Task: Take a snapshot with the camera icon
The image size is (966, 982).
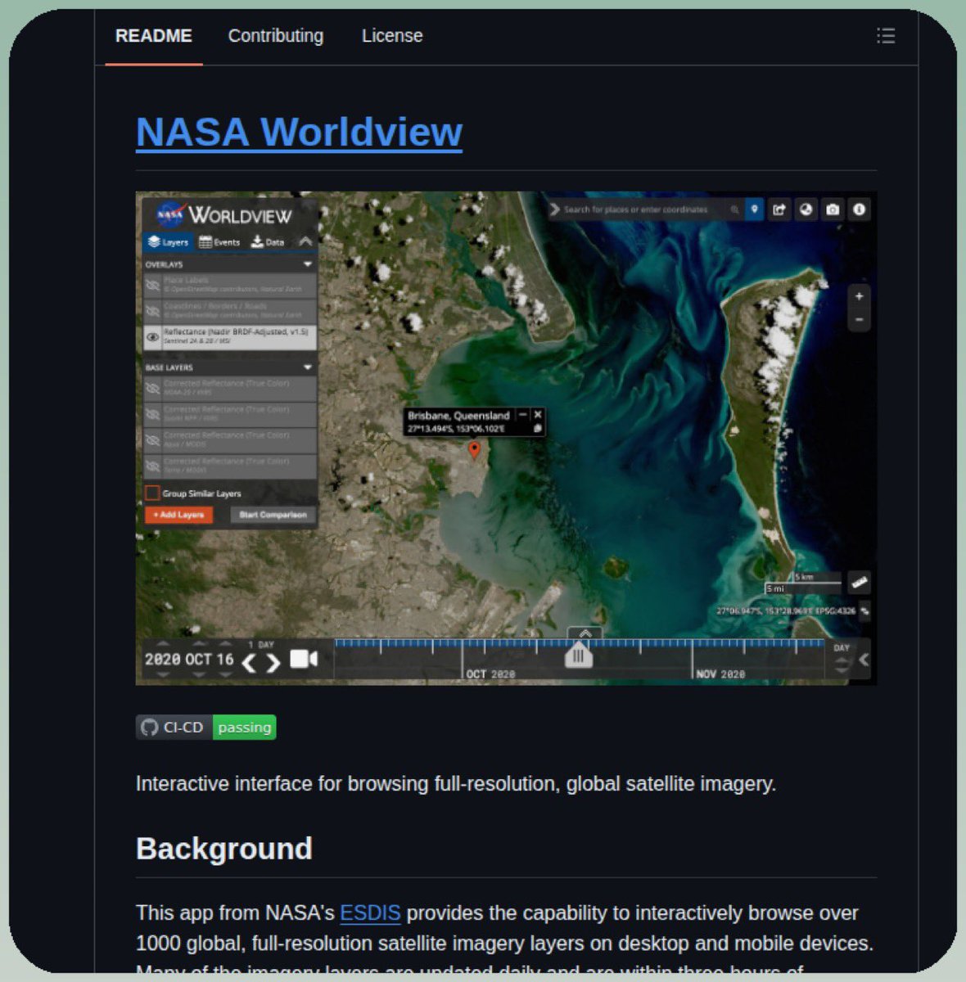Action: pyautogui.click(x=833, y=209)
